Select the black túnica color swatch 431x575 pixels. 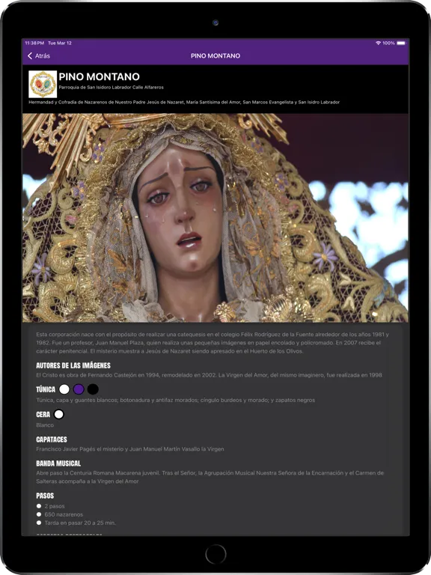93,389
